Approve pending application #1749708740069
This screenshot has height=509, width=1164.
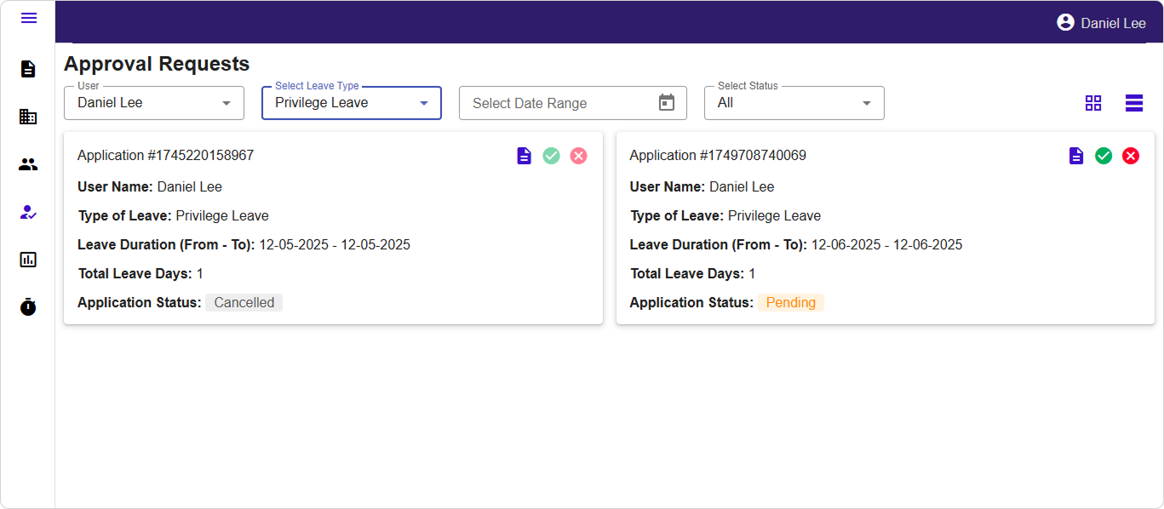[x=1104, y=156]
